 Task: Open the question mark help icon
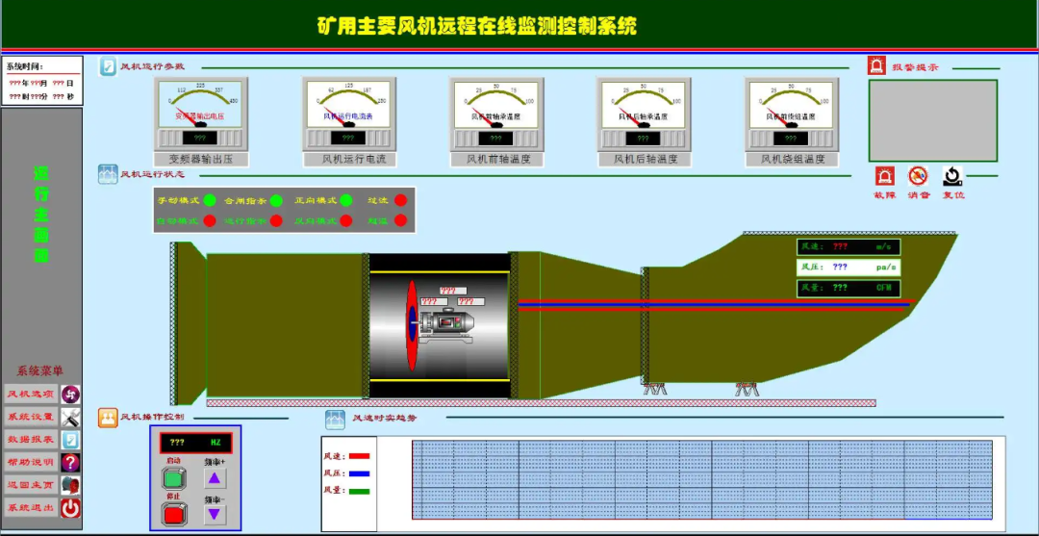coord(70,462)
